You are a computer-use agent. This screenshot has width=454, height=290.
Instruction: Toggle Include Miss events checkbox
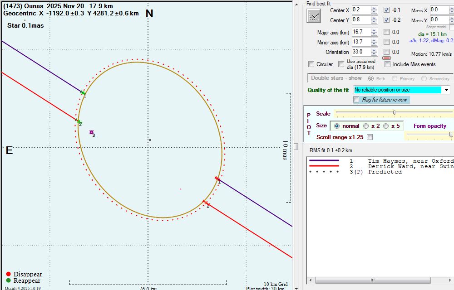387,64
